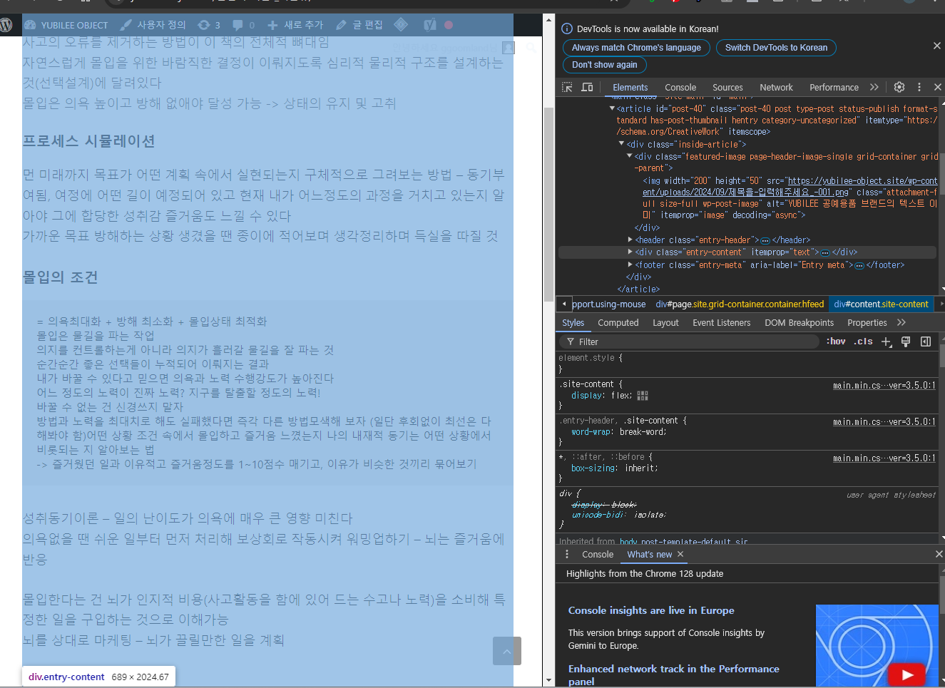The width and height of the screenshot is (945, 688).
Task: Open drawer three-dot more tools menu
Action: tap(567, 554)
